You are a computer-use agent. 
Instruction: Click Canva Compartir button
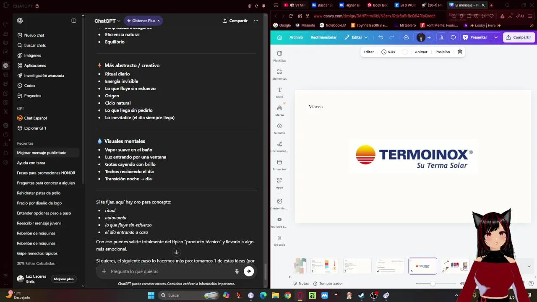pos(519,37)
